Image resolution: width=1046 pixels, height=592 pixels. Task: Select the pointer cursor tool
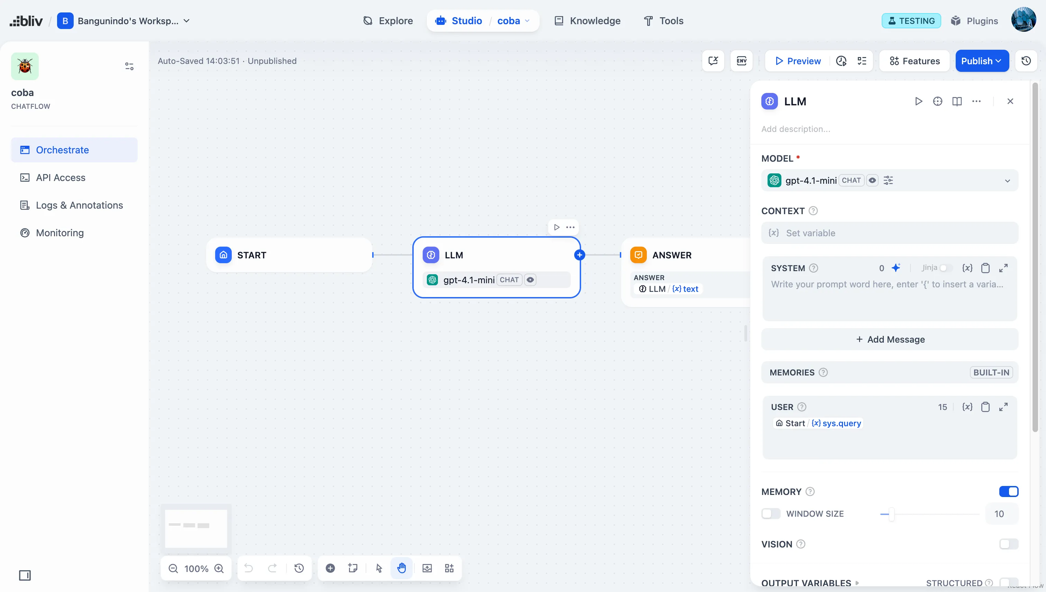(x=379, y=568)
